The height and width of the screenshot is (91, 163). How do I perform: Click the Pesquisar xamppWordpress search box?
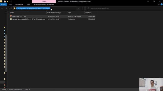[x=124, y=8]
